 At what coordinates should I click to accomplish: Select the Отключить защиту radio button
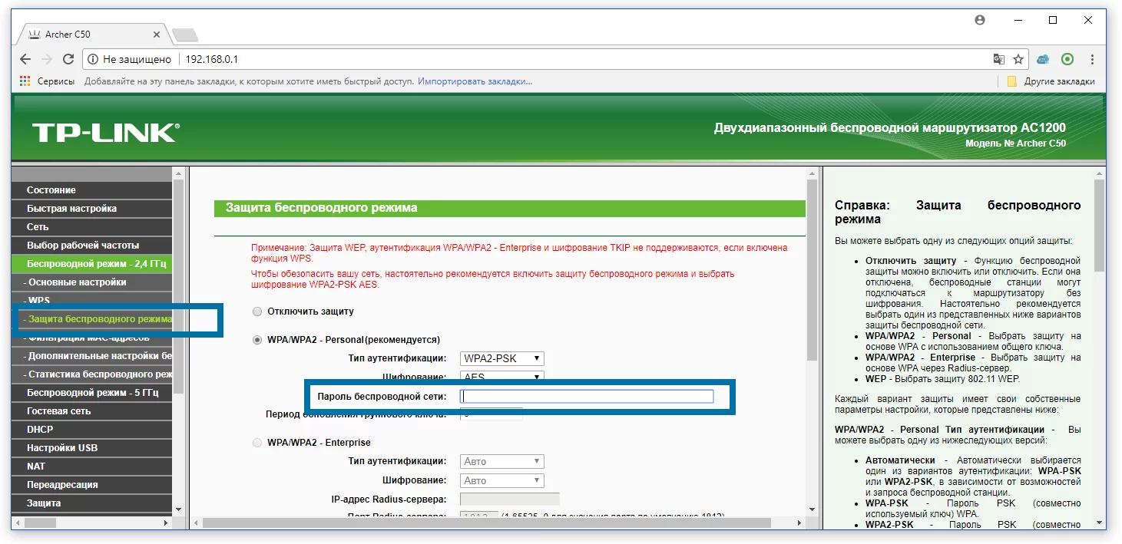click(257, 312)
